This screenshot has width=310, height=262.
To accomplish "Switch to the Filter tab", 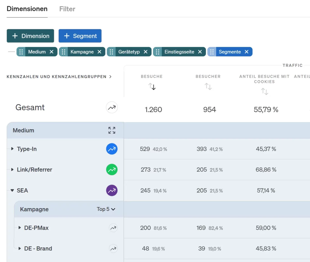I will 67,9.
